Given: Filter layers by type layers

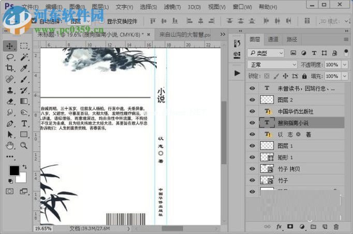Looking at the screenshot, I should (x=314, y=53).
